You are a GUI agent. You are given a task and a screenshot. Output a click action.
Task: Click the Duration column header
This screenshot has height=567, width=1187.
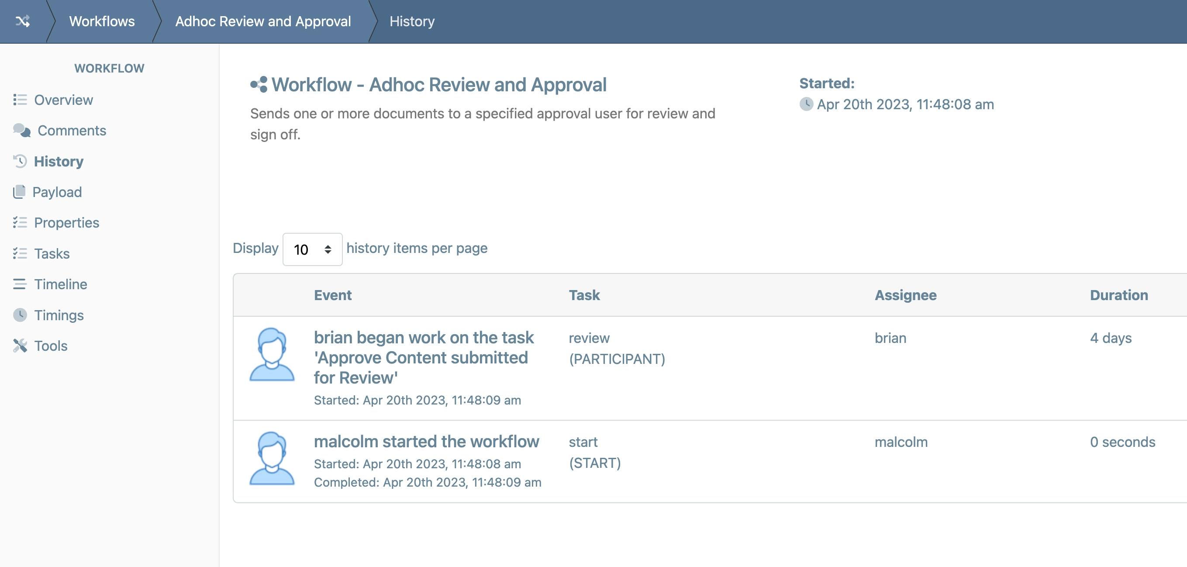pyautogui.click(x=1118, y=295)
